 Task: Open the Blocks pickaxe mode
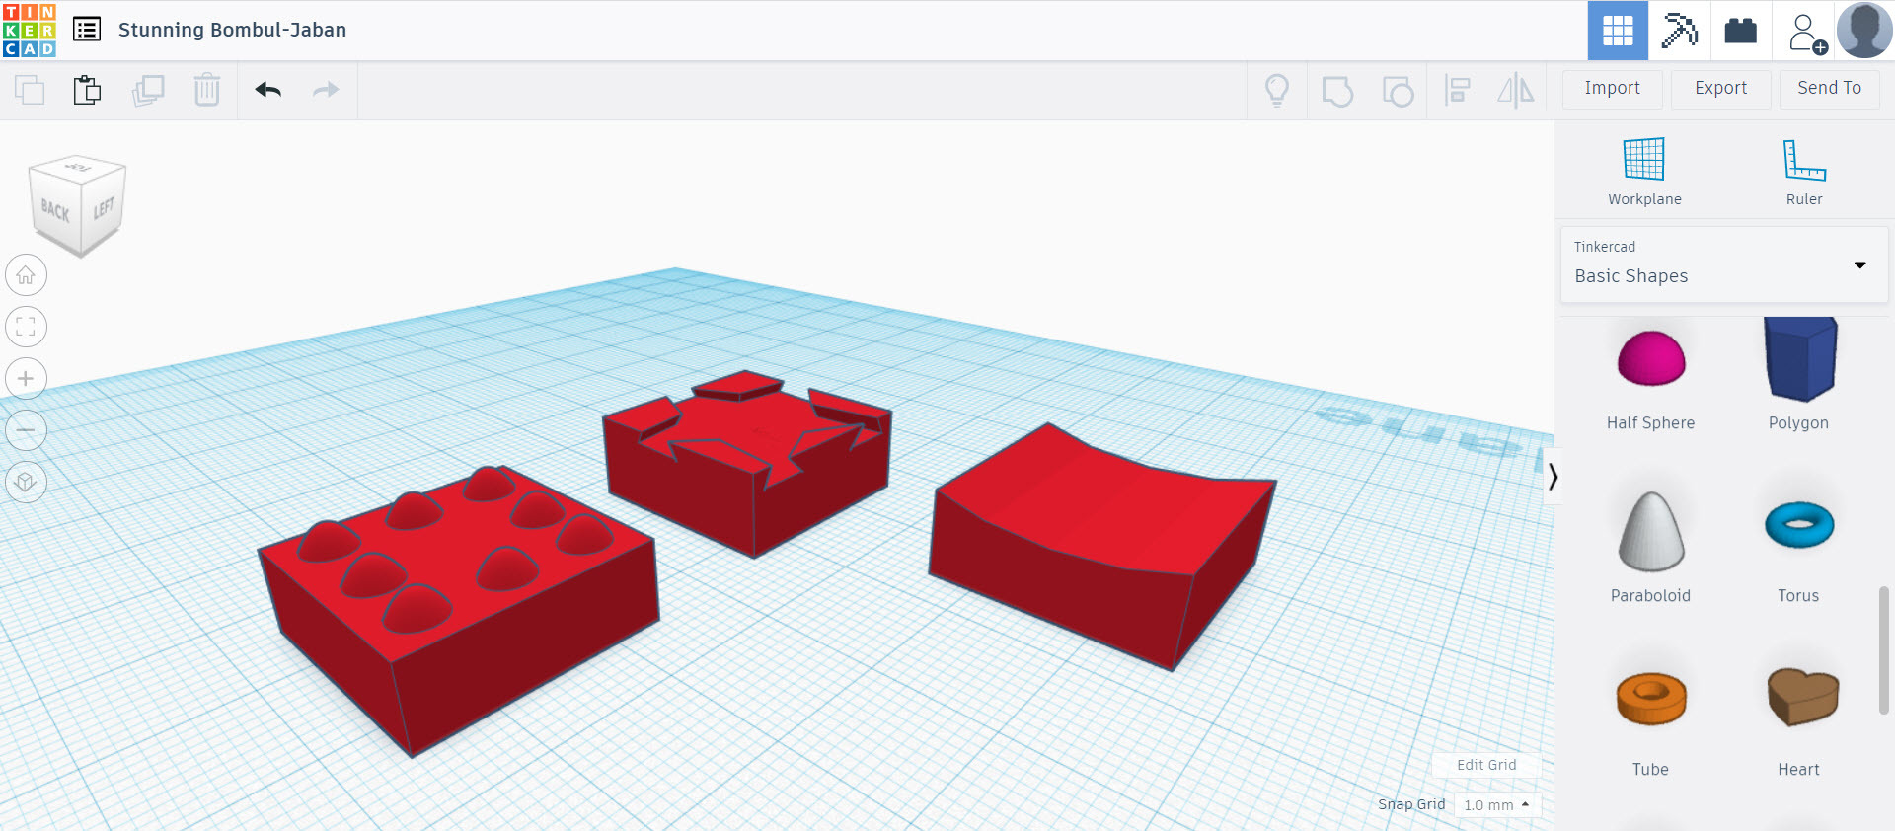1679,31
